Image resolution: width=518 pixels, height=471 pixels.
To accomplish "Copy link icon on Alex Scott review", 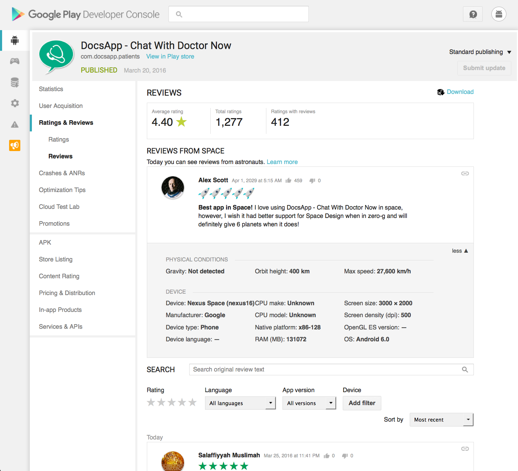I will [465, 173].
